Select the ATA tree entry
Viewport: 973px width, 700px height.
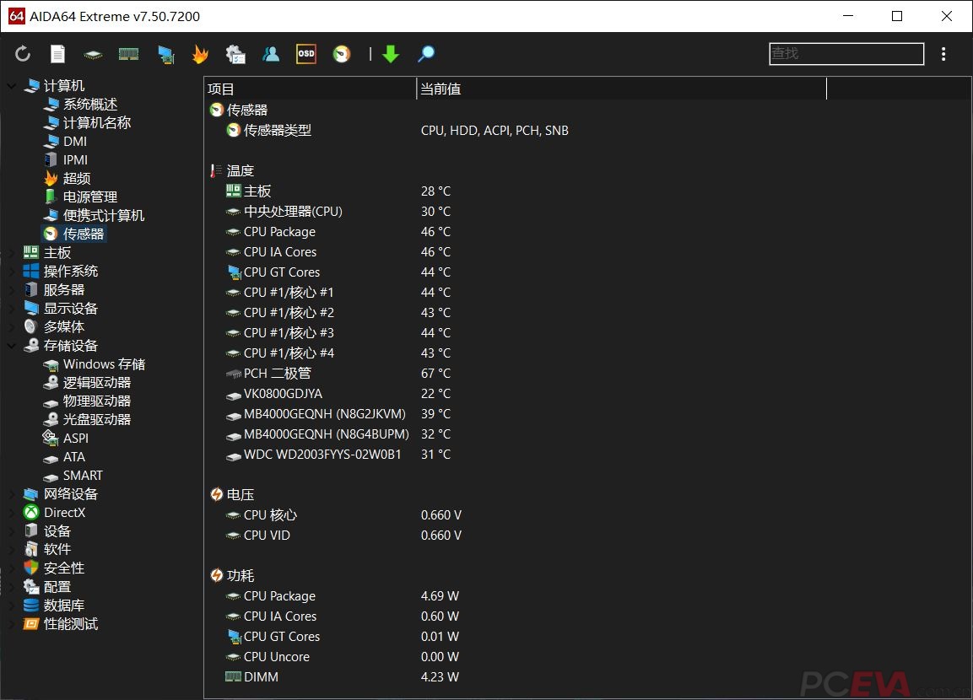(74, 457)
